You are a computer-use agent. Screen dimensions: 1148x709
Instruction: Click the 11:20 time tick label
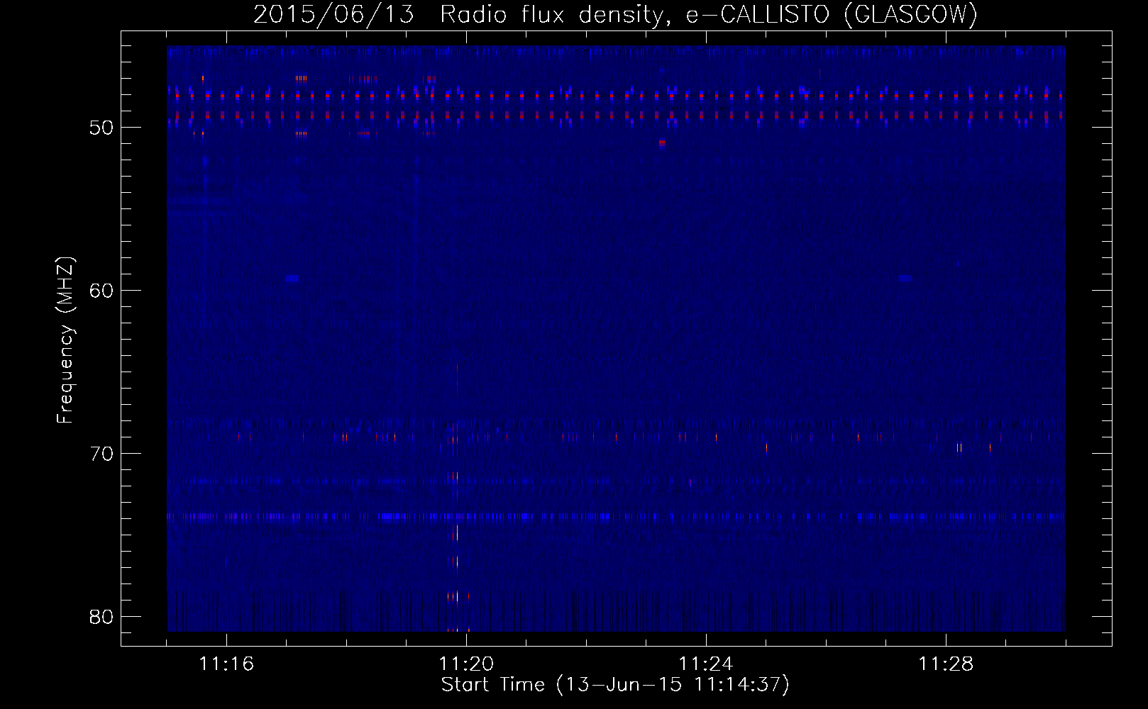click(x=466, y=664)
